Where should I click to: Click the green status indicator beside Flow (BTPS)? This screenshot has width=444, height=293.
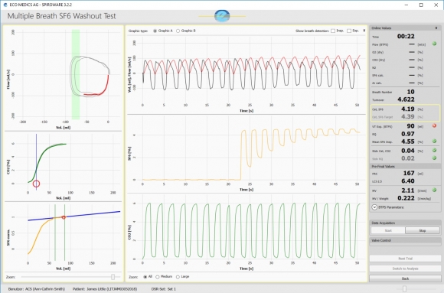coord(434,44)
